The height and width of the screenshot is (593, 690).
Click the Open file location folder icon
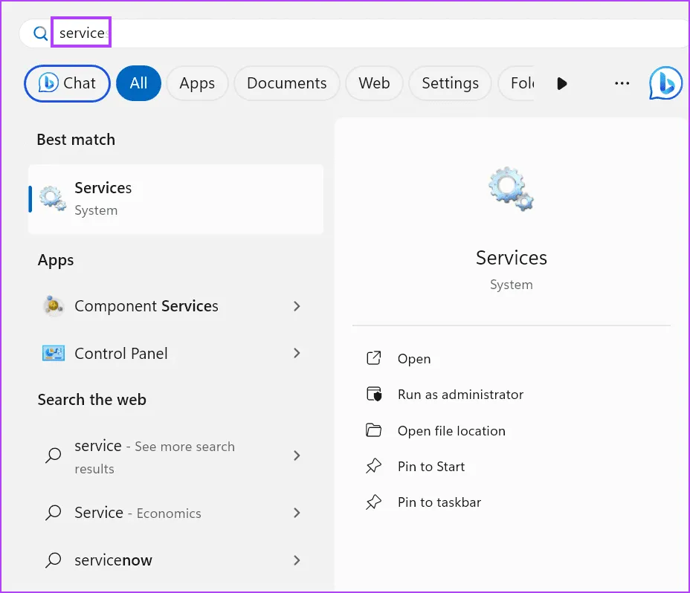point(374,431)
